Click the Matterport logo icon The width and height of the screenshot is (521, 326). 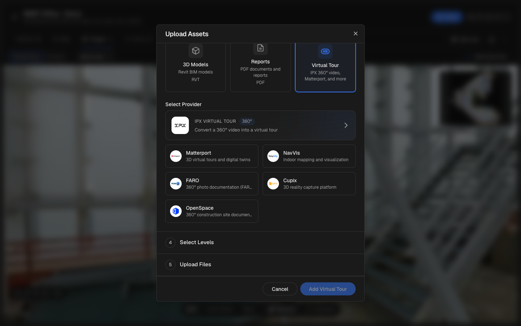pyautogui.click(x=176, y=156)
